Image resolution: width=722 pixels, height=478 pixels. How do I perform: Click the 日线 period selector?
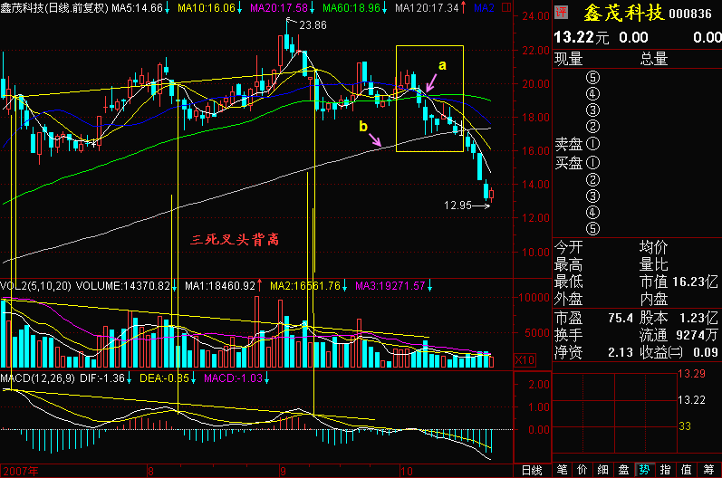coord(532,470)
